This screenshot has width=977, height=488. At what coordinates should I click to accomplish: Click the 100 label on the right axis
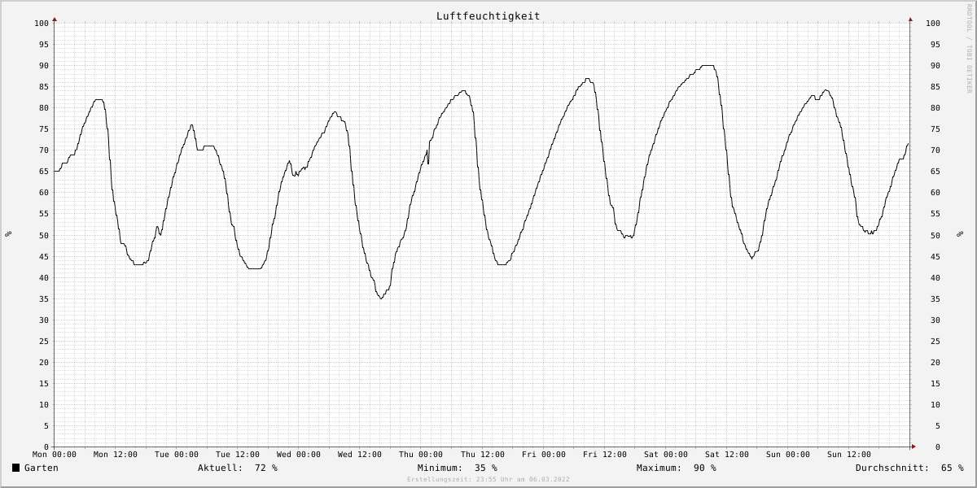pos(933,23)
